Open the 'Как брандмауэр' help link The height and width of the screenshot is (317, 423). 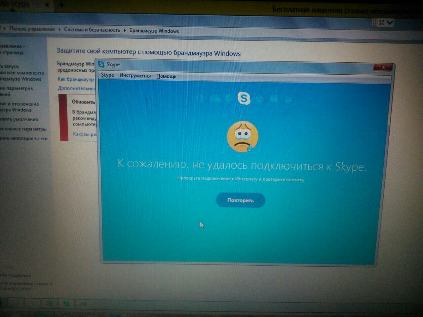(76, 79)
